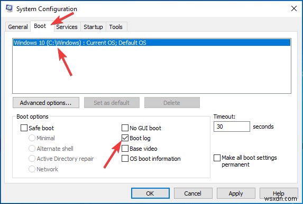
Task: Open the Services tab
Action: click(x=67, y=27)
